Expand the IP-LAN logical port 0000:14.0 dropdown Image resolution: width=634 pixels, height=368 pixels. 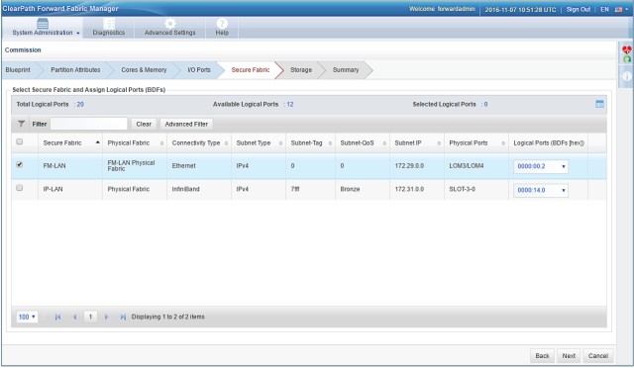click(x=541, y=190)
